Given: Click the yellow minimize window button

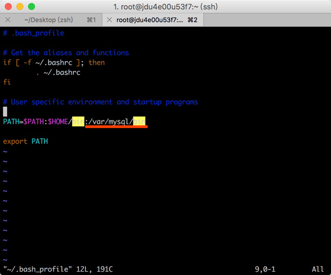Looking at the screenshot, I should point(20,7).
